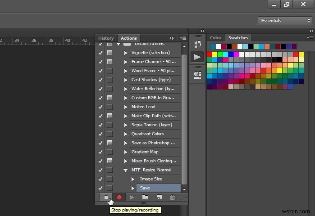Image resolution: width=315 pixels, height=216 pixels.
Task: Toggle dialog box for Cast Shadow action
Action: (110, 80)
